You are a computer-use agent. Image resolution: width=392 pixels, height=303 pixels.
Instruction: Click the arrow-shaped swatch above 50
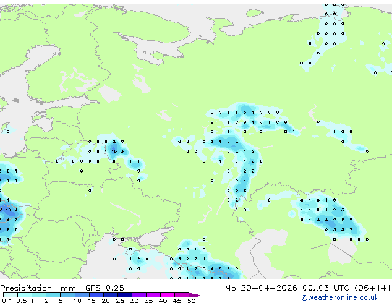pyautogui.click(x=196, y=295)
